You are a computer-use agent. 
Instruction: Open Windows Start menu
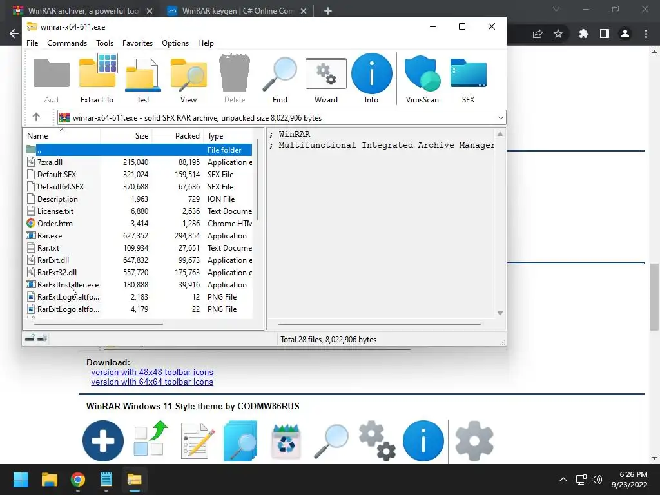click(x=21, y=480)
